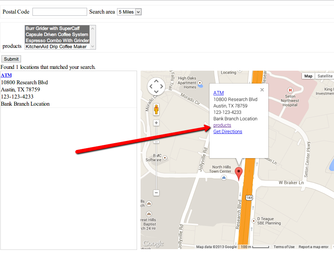The image size is (334, 257).
Task: Open ATM link in map popup
Action: coord(218,93)
